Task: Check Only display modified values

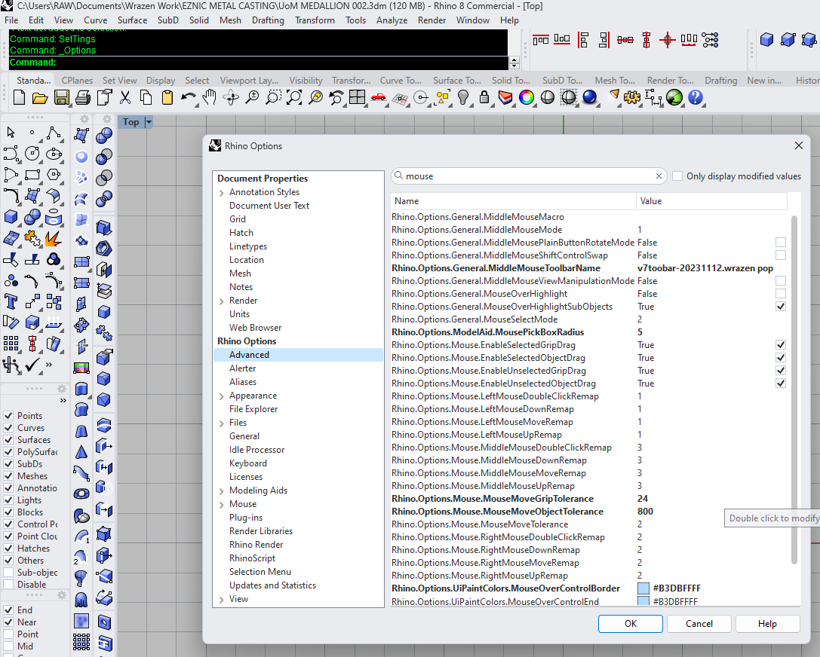Action: click(x=677, y=176)
